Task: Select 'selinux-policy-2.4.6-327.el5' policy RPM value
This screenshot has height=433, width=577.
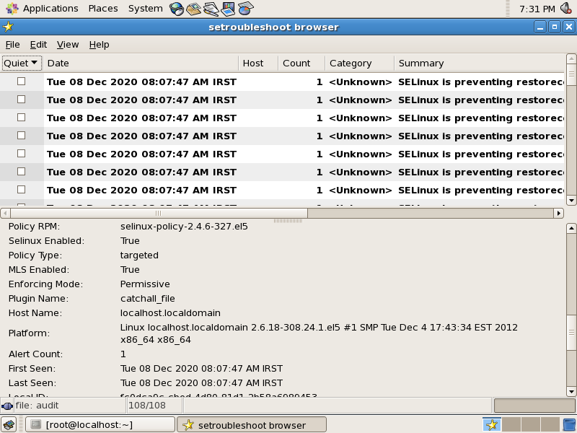Action: tap(184, 227)
